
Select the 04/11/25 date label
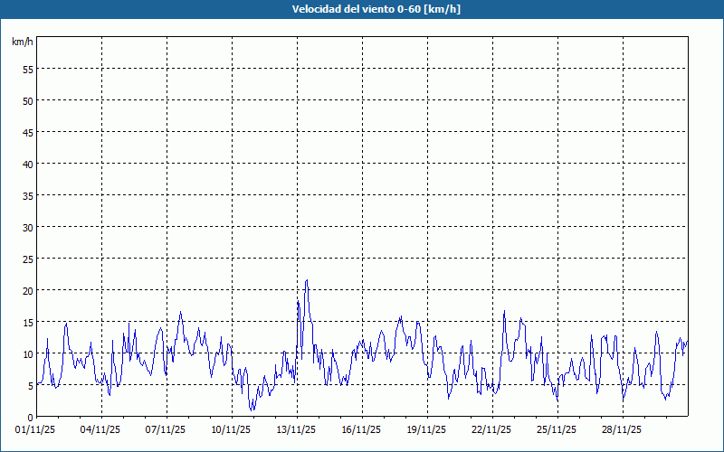[x=101, y=430]
